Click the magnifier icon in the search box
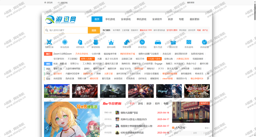The width and height of the screenshot is (256, 137). [47, 30]
